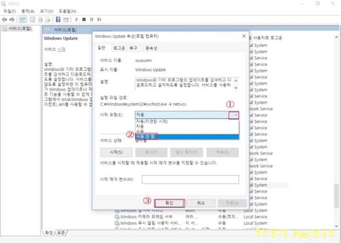The height and width of the screenshot is (243, 341).
Task: Go forward with the toolbar right arrow
Action: coord(12,19)
